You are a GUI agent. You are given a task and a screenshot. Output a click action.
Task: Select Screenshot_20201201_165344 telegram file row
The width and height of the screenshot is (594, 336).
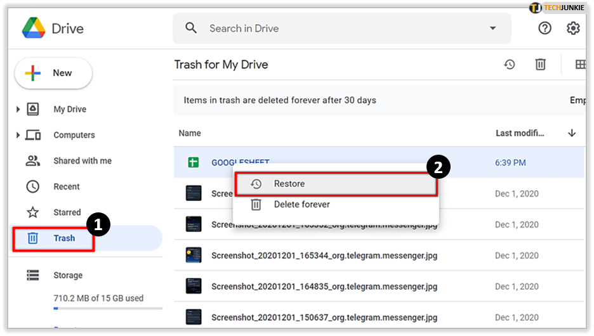pos(324,255)
